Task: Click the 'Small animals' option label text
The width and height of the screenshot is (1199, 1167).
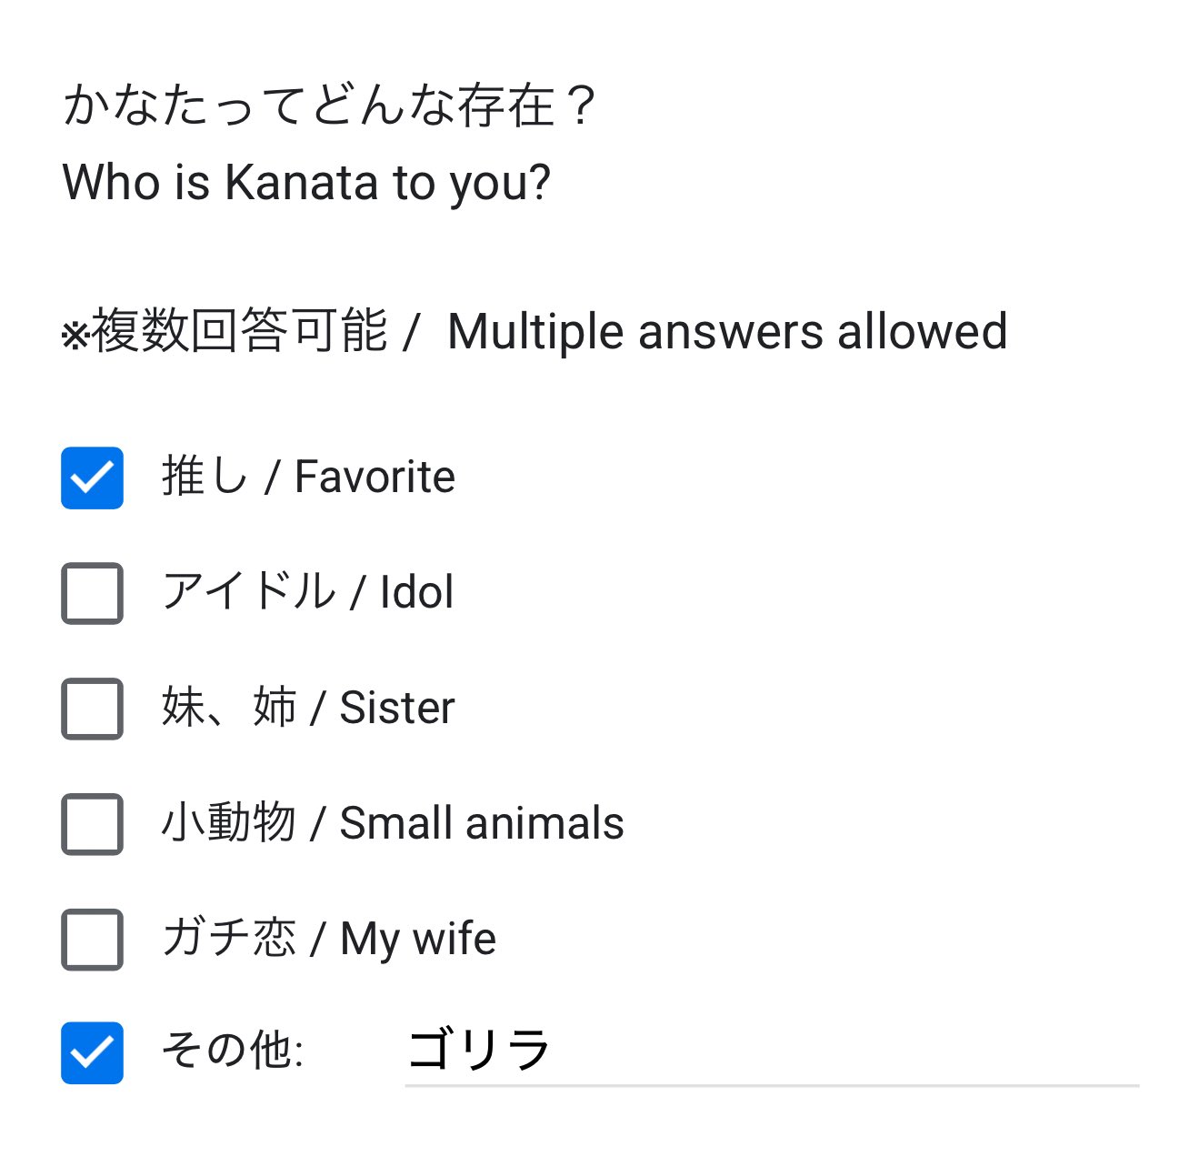Action: (x=481, y=823)
